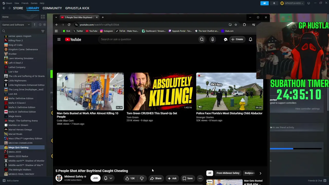The image size is (329, 185).
Task: Open Steam notifications bell
Action: coord(274,3)
